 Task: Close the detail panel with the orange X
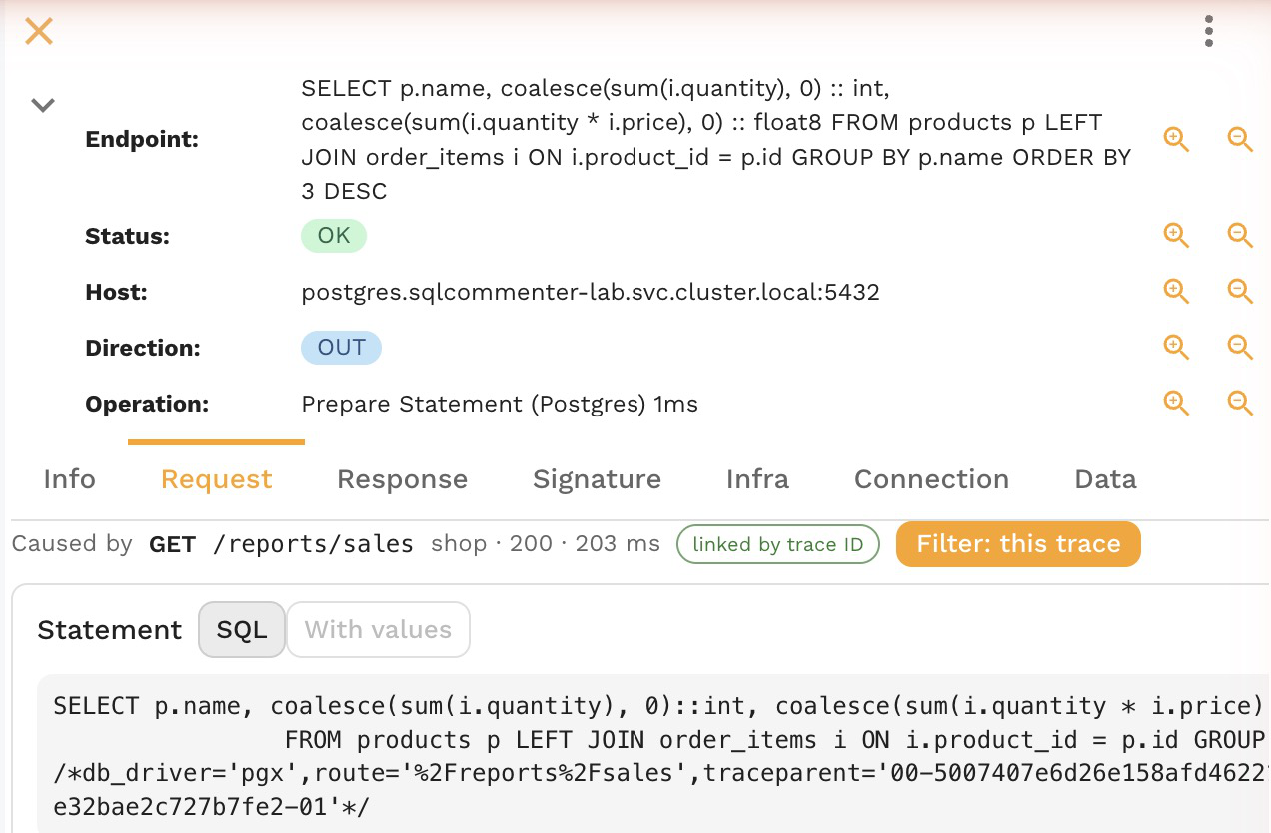(x=39, y=31)
